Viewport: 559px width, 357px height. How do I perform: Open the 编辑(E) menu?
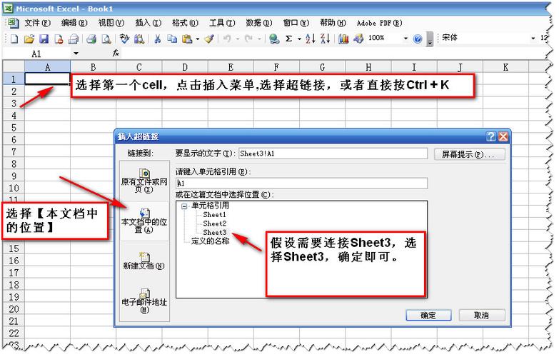[x=74, y=23]
